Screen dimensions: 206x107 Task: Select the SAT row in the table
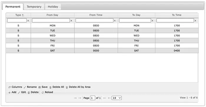[102, 51]
